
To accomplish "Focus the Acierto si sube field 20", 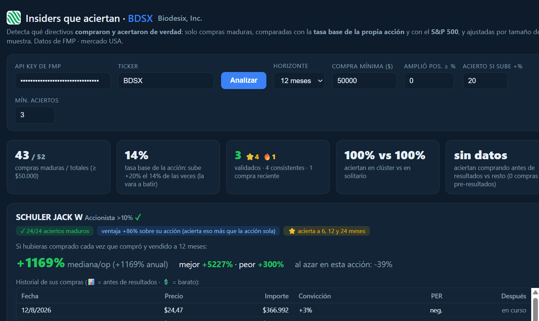I will coord(485,81).
